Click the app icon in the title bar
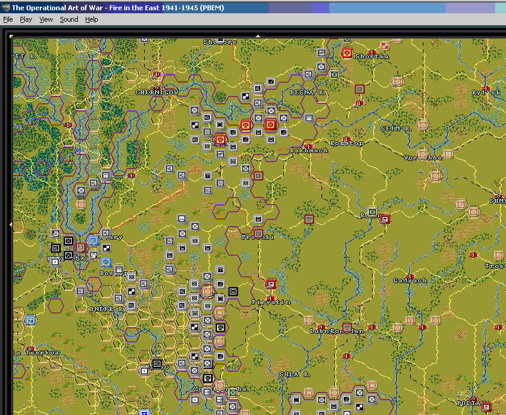 [5, 7]
